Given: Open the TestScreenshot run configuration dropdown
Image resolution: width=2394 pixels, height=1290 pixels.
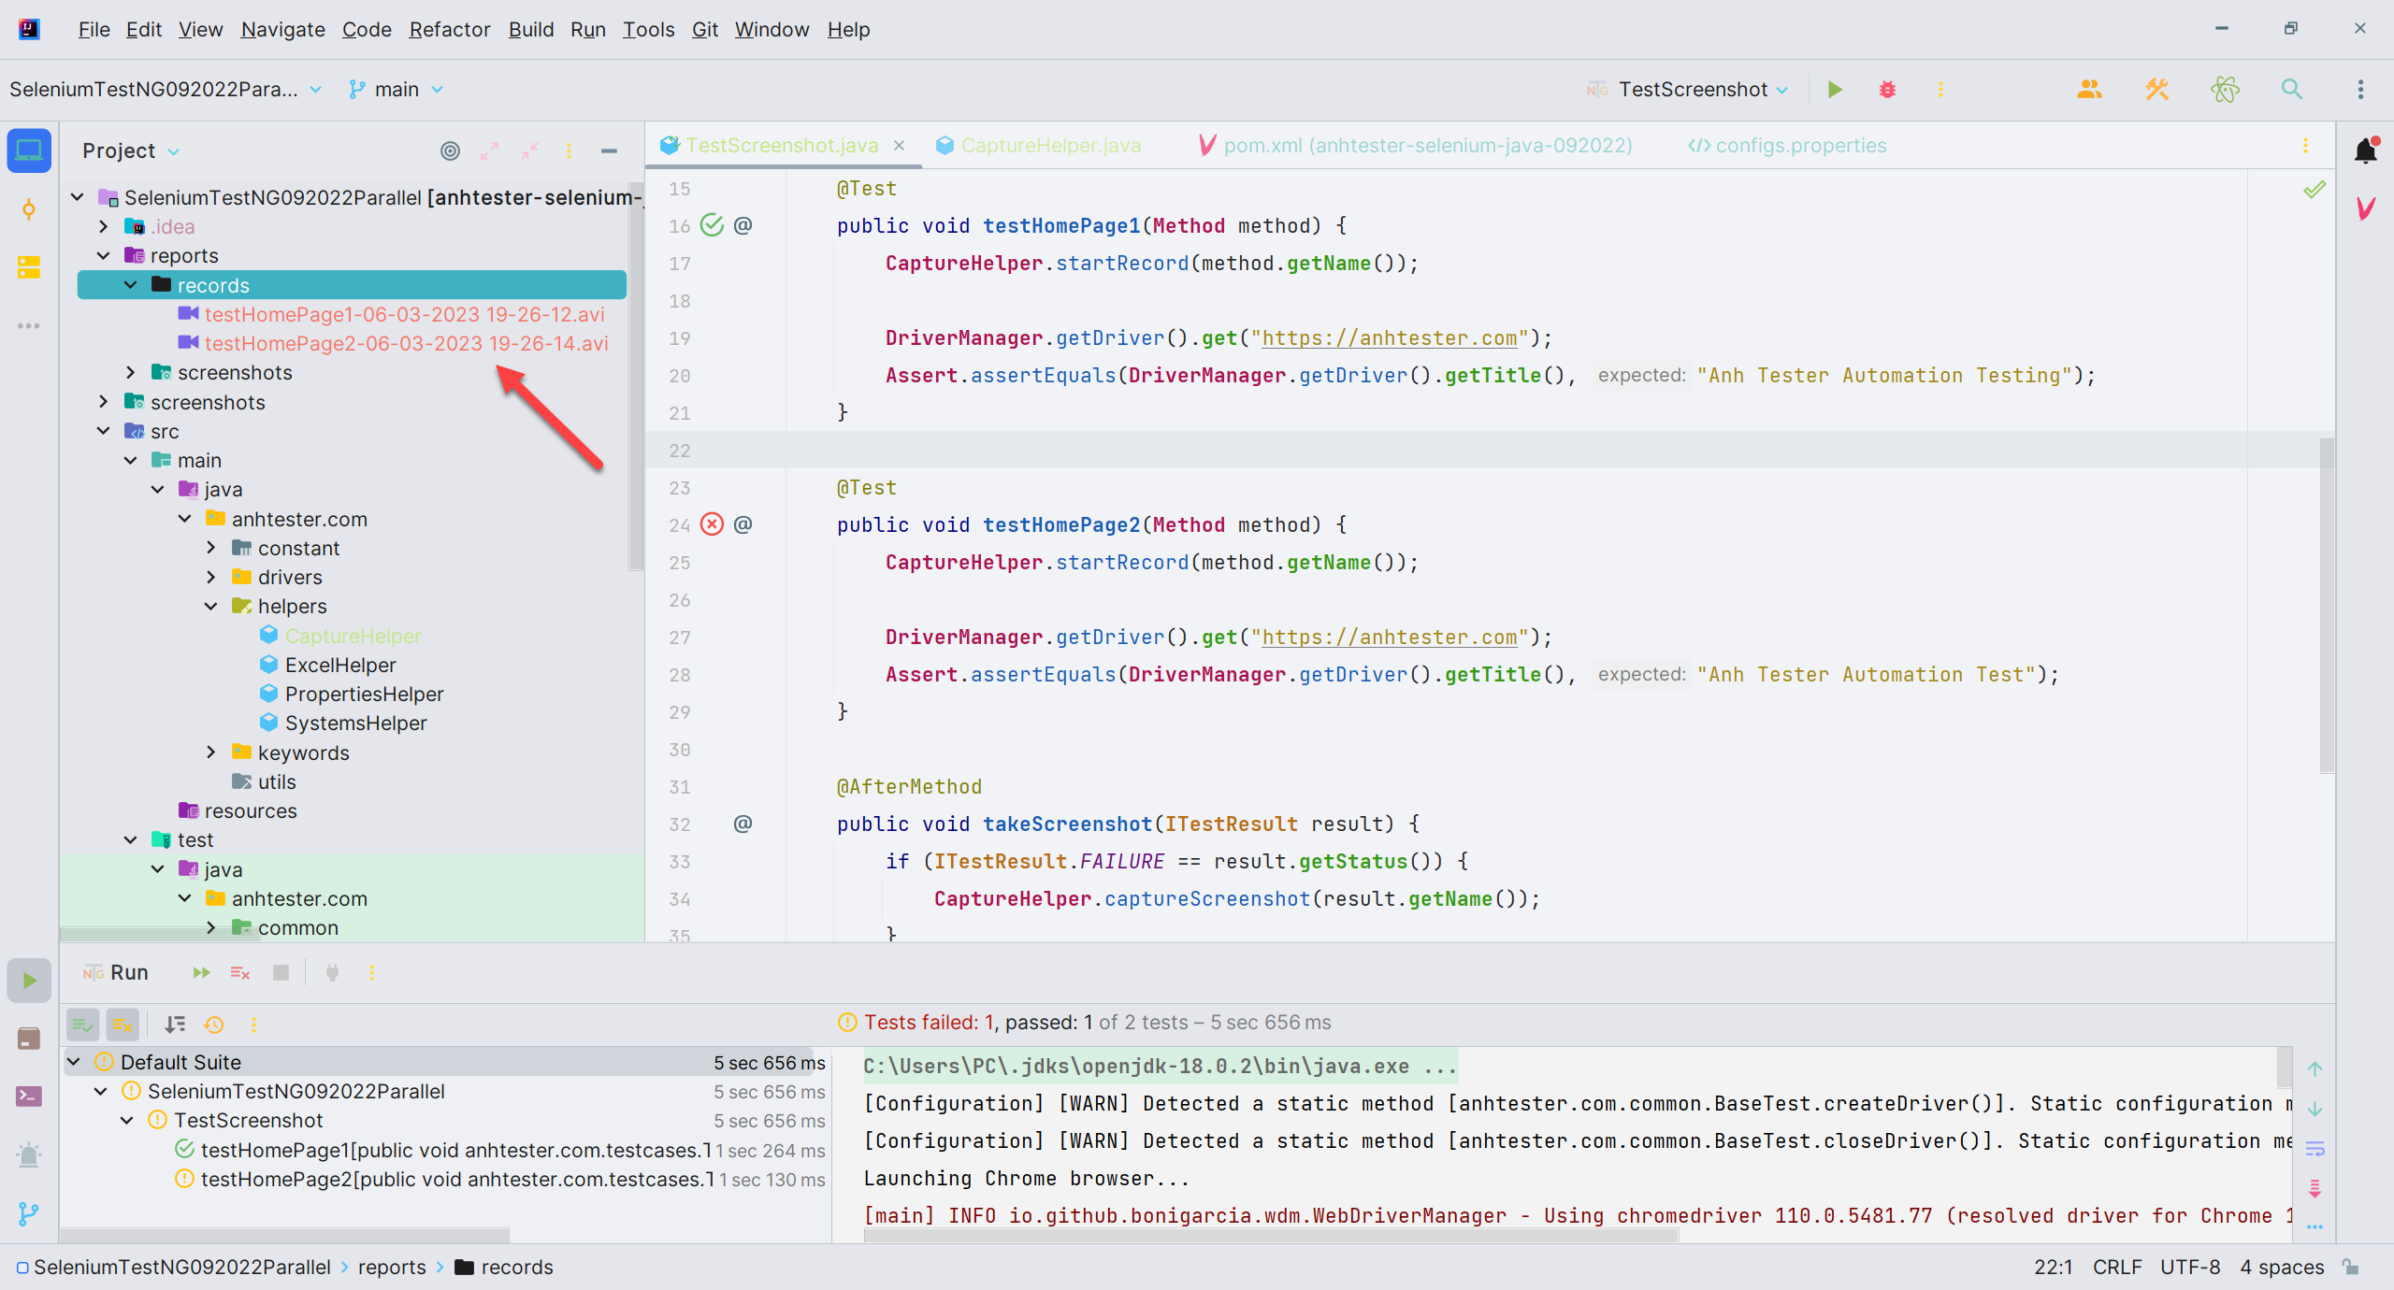Looking at the screenshot, I should tap(1691, 90).
